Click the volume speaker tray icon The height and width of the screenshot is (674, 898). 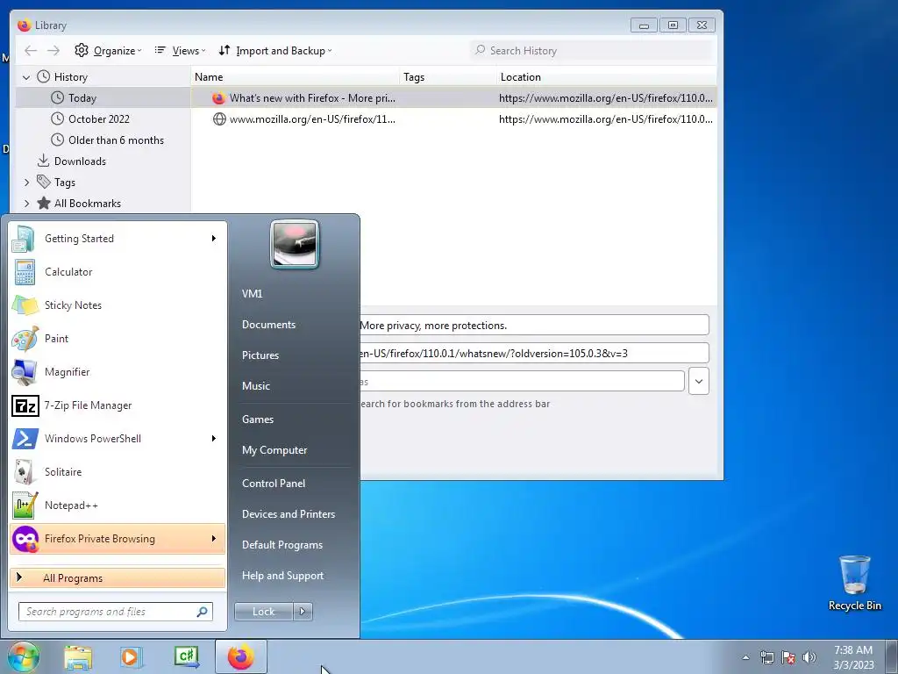(809, 657)
